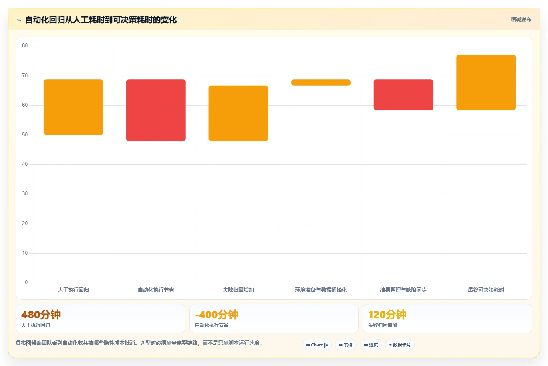
Task: Click the y-axis tick label 80
Action: coord(25,46)
